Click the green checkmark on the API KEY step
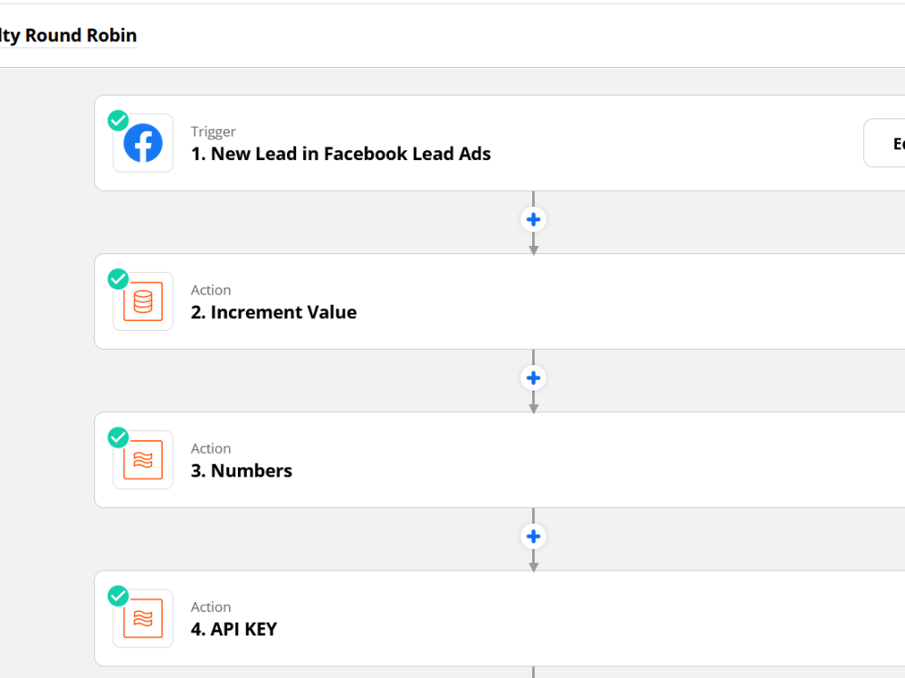This screenshot has height=678, width=905. pyautogui.click(x=118, y=596)
